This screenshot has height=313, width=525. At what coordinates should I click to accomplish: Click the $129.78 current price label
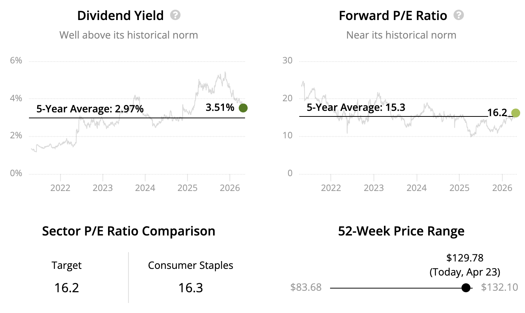tap(465, 258)
